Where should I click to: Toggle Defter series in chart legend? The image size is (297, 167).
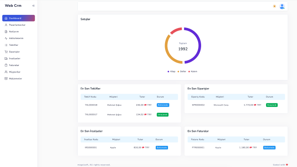(x=182, y=72)
